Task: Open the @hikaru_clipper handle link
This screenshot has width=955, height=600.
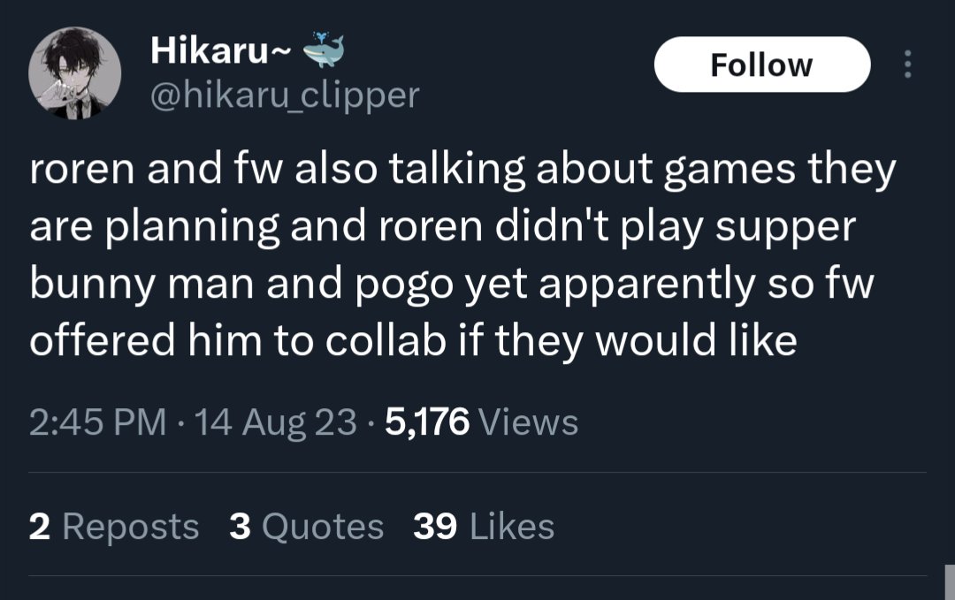Action: click(285, 95)
